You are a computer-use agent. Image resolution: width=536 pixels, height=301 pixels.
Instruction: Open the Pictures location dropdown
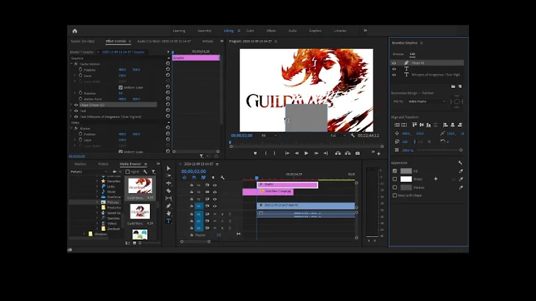89,172
